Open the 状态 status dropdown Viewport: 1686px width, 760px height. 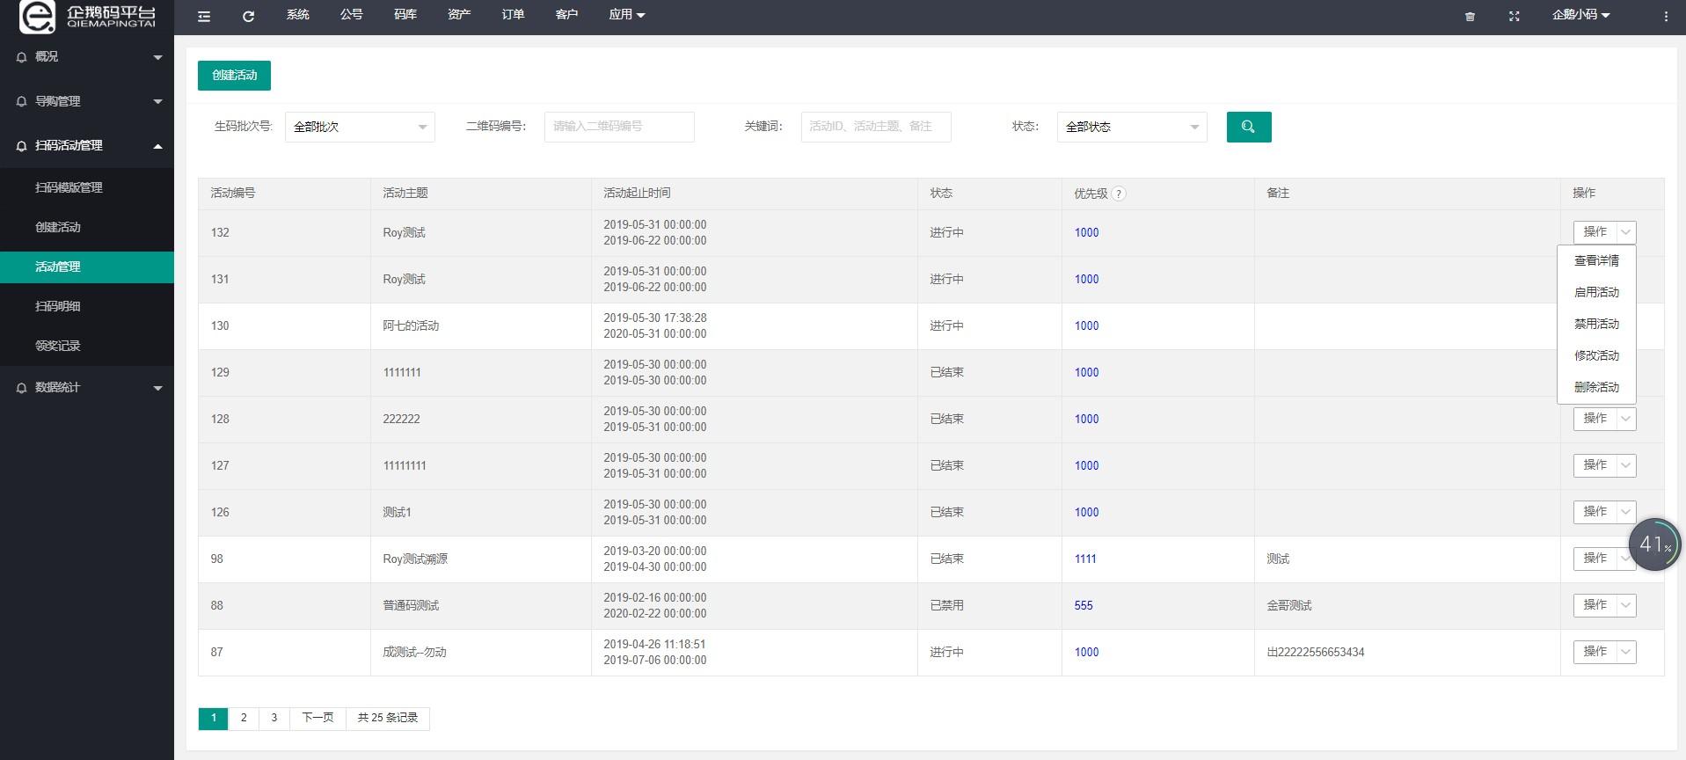(1132, 127)
